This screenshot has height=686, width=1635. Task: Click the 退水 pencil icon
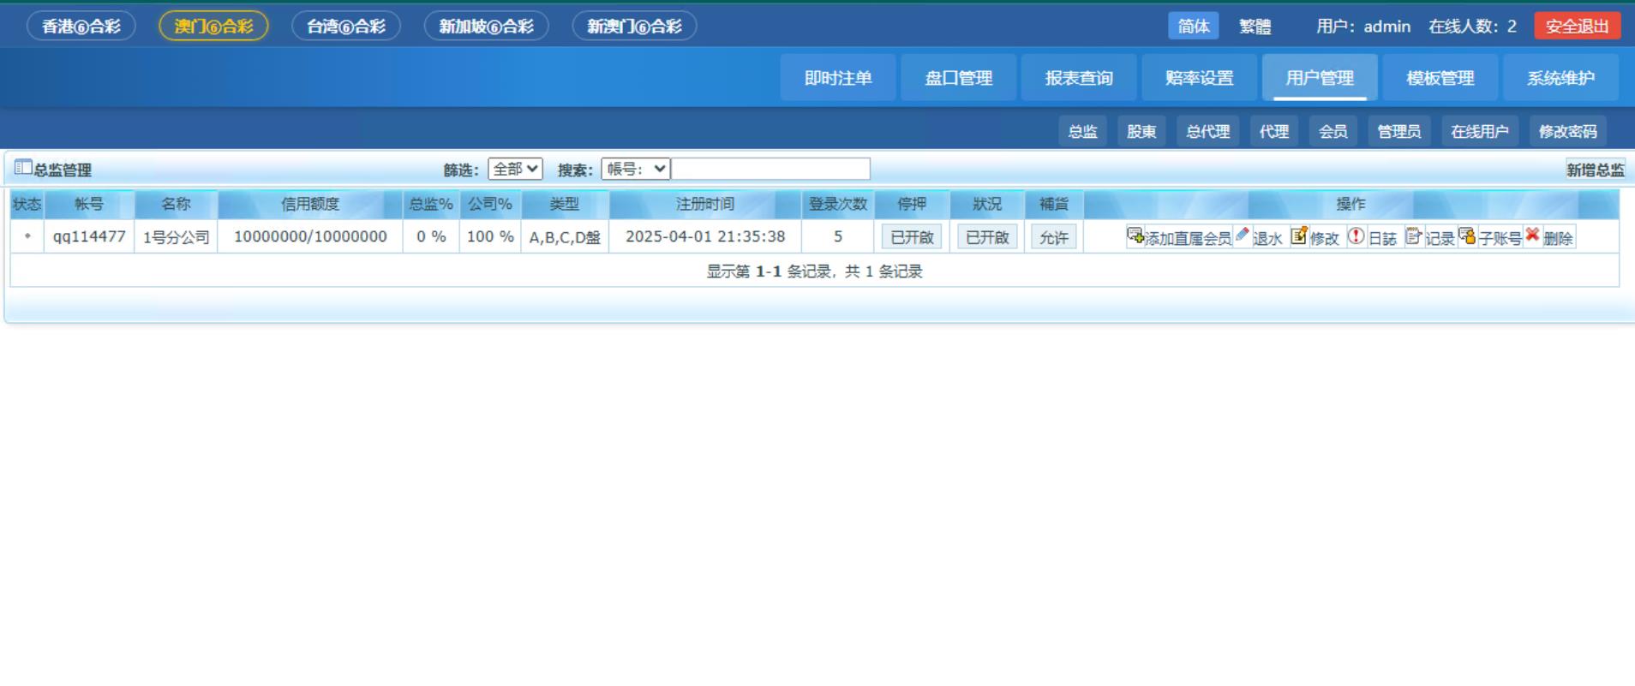tap(1243, 236)
